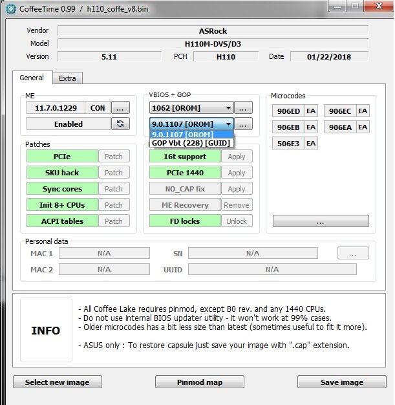Collapse the 9.0.1107 [OROM] GOP dropdown
This screenshot has height=405, width=395.
coord(191,124)
